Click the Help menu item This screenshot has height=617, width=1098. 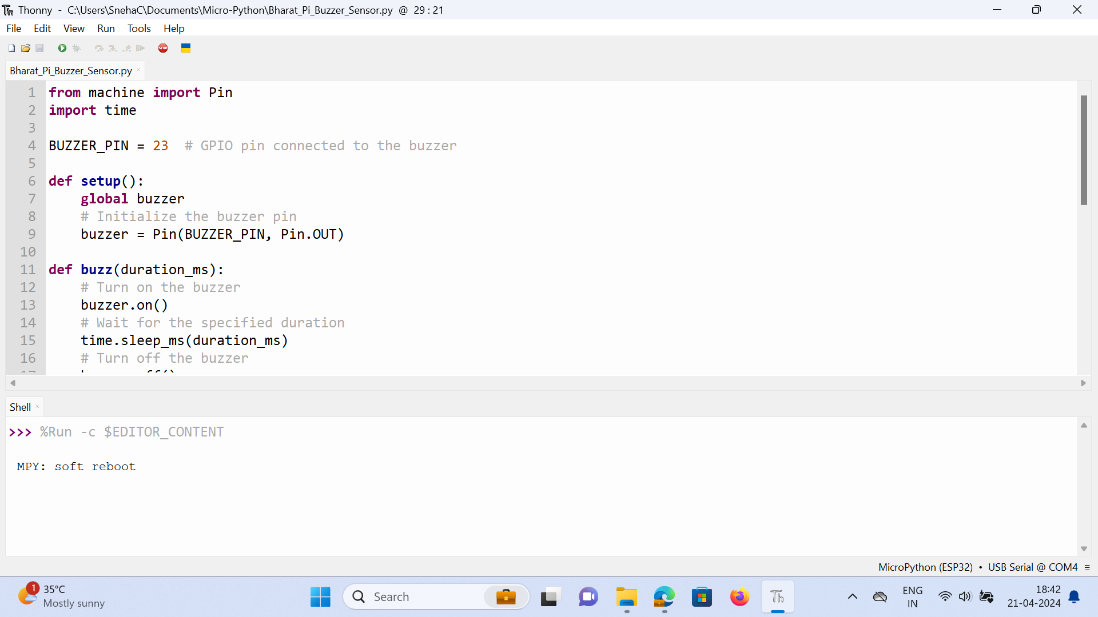pyautogui.click(x=175, y=29)
